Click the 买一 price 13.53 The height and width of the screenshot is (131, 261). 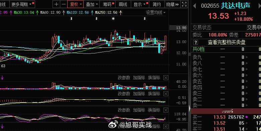click(x=220, y=117)
